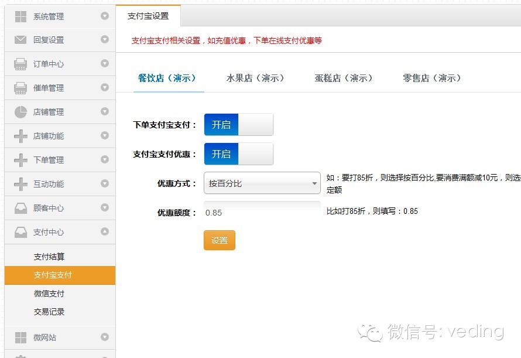
Task: Expand 店铺管理 with its arrow
Action: click(x=105, y=111)
